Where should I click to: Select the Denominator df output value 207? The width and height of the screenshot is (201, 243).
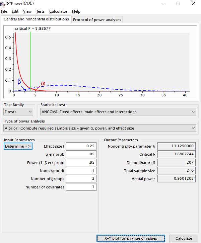point(177,162)
